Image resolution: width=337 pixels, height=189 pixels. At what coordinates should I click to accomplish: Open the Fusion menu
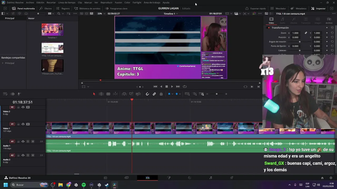(x=118, y=2)
